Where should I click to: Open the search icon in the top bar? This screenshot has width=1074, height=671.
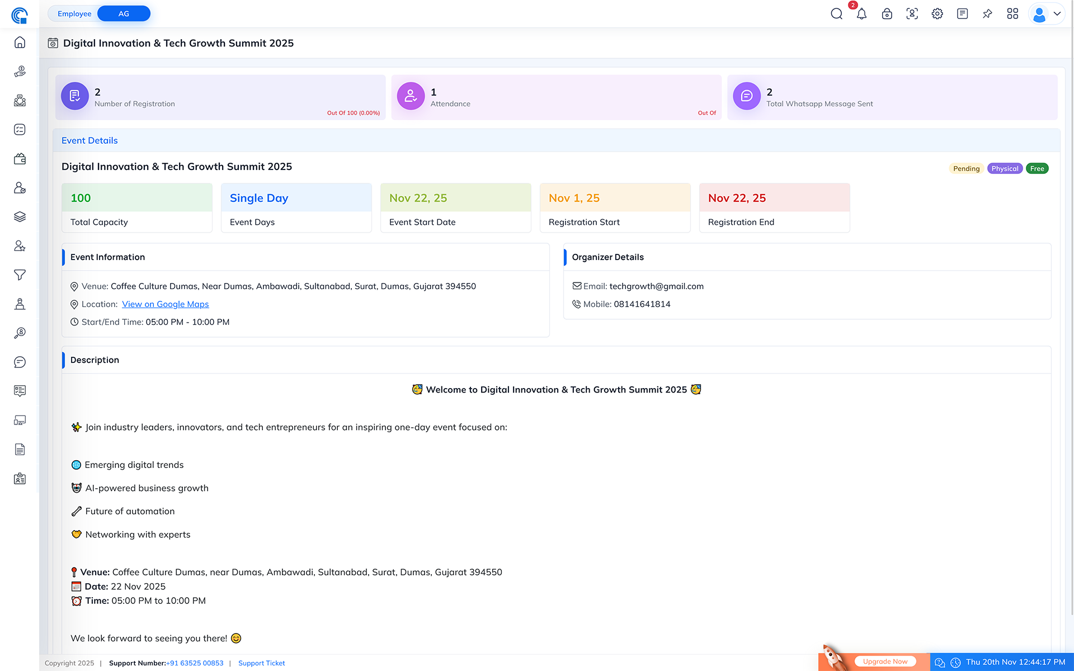point(836,13)
